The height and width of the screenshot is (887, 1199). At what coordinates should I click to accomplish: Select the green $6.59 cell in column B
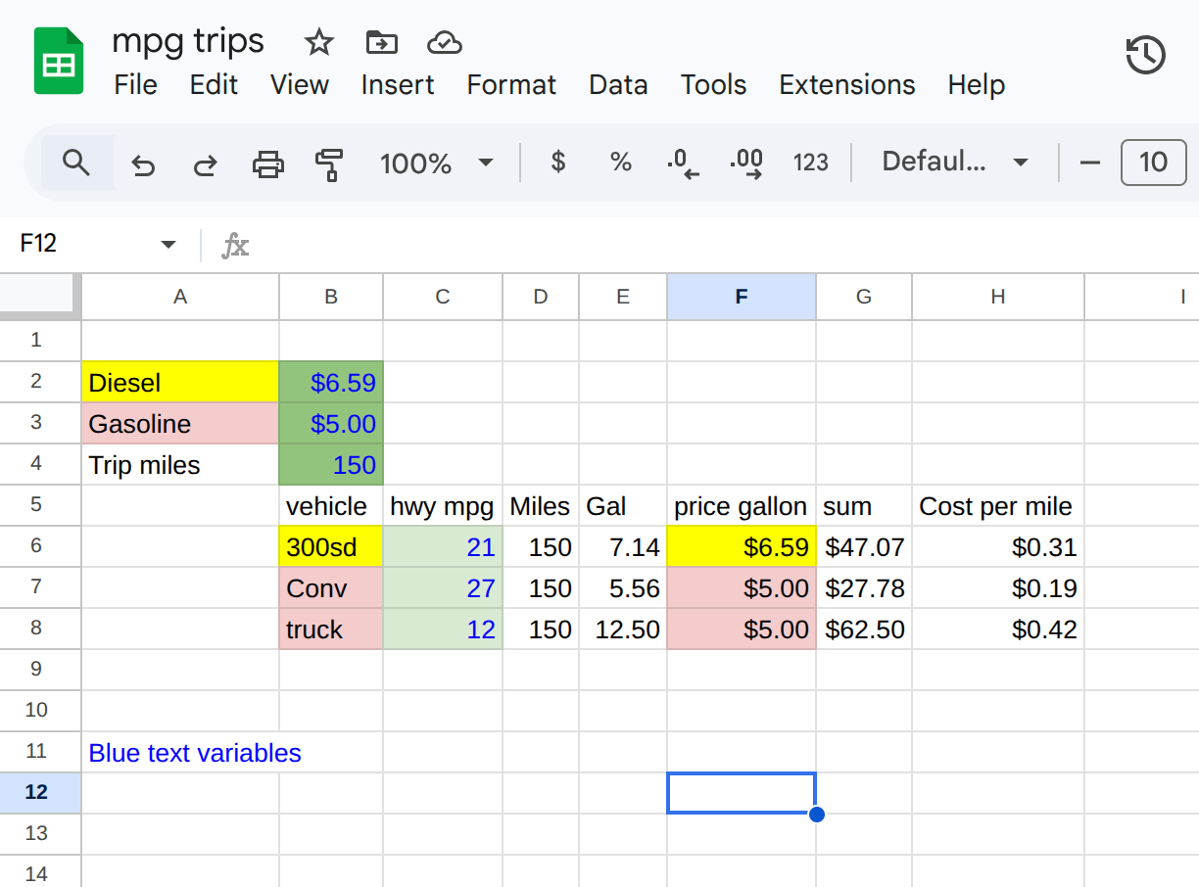coord(331,382)
